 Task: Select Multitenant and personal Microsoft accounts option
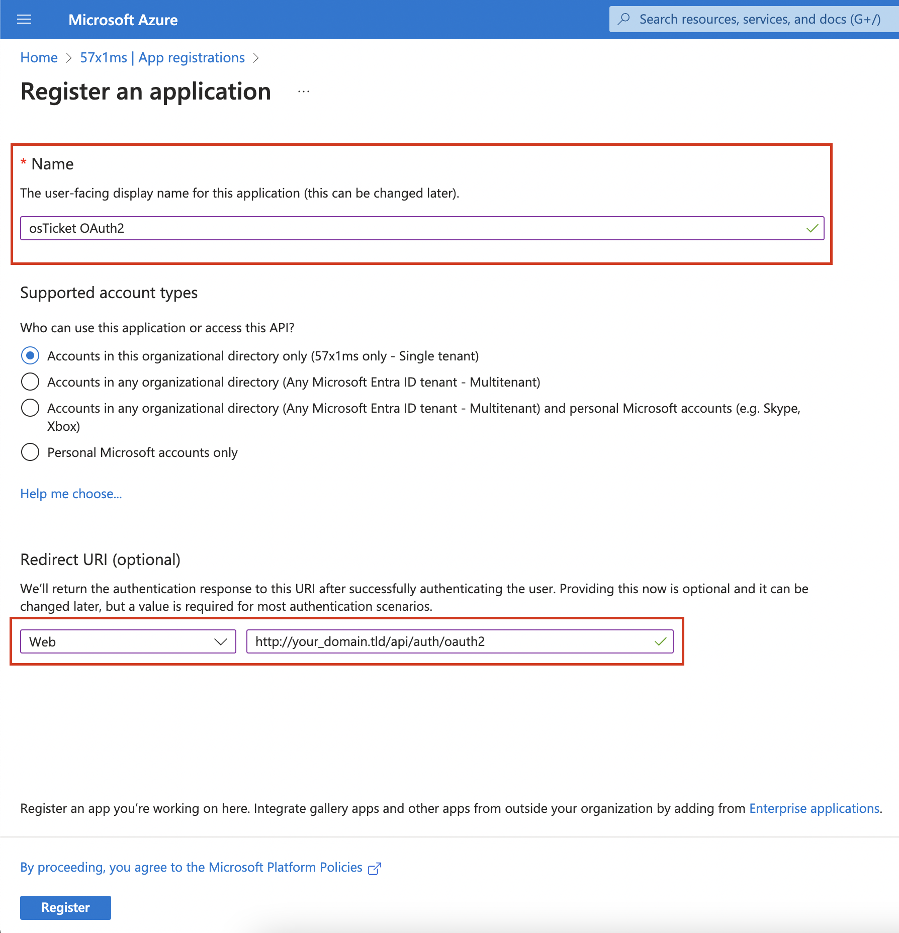point(30,408)
